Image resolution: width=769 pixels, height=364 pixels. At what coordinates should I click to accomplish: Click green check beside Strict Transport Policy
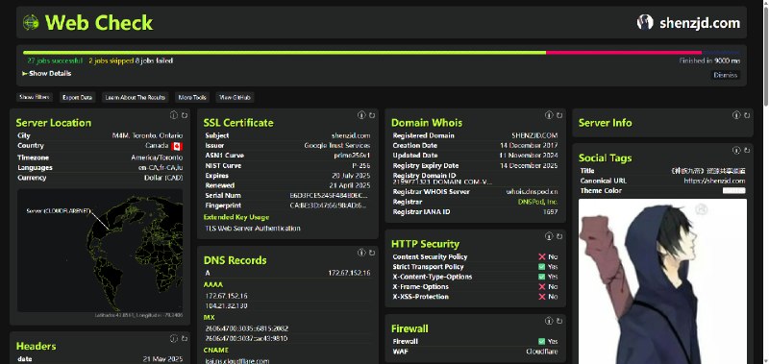pyautogui.click(x=542, y=266)
